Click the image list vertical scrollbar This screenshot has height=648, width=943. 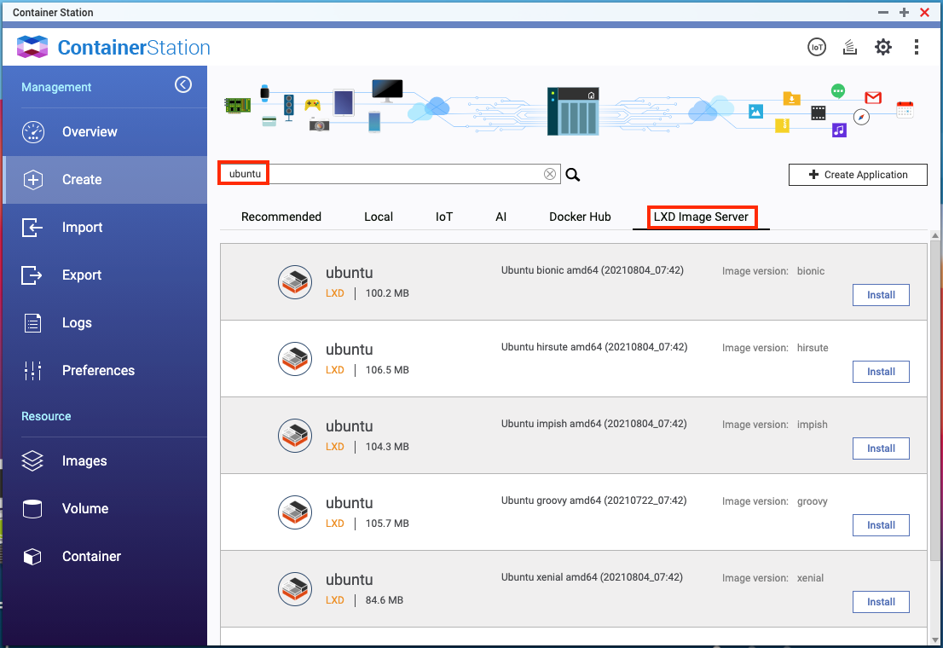tap(935, 426)
